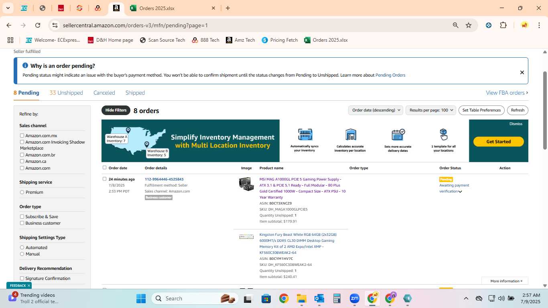Open the Order date (descending) sort dropdown
Viewport: 548px width, 308px height.
point(375,110)
